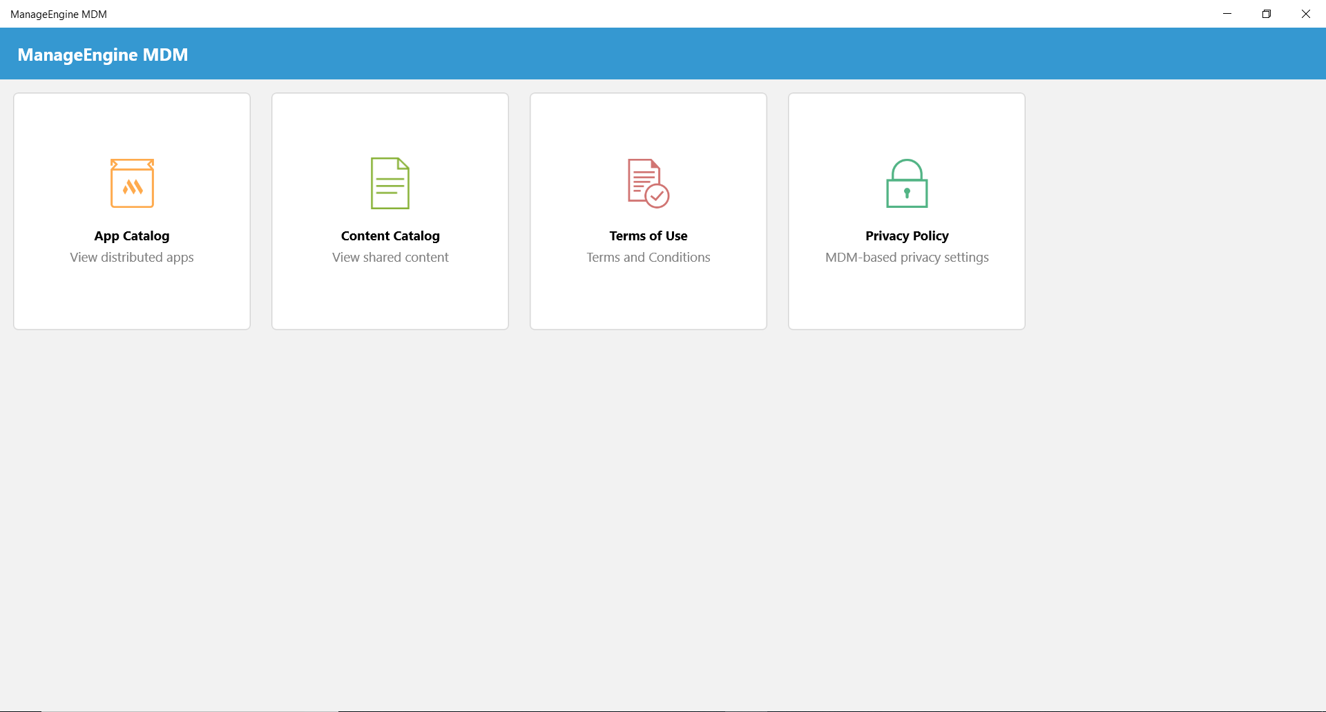
Task: Select the green Content Catalog document icon
Action: coord(390,183)
